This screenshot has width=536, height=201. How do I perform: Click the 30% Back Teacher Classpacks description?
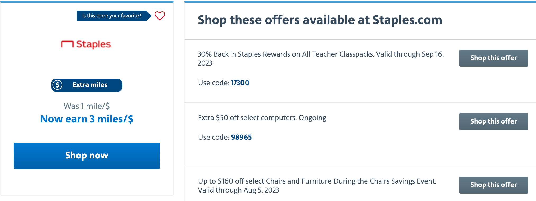(x=321, y=58)
